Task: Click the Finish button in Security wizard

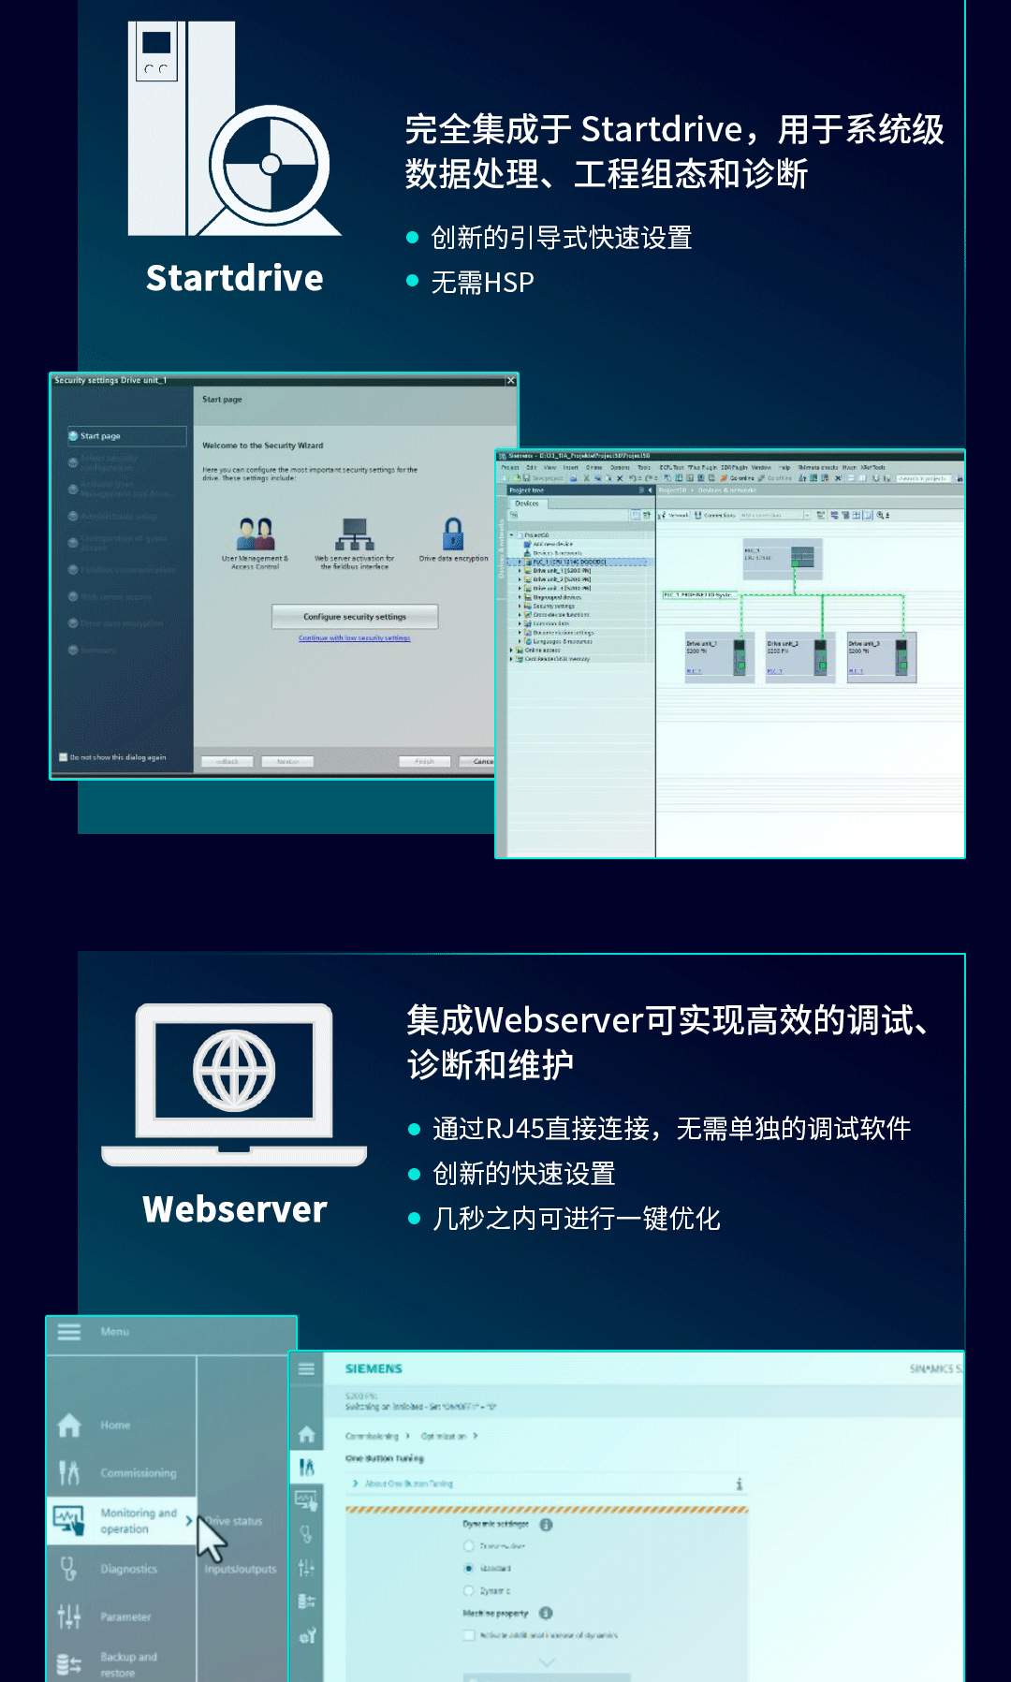Action: click(x=425, y=762)
